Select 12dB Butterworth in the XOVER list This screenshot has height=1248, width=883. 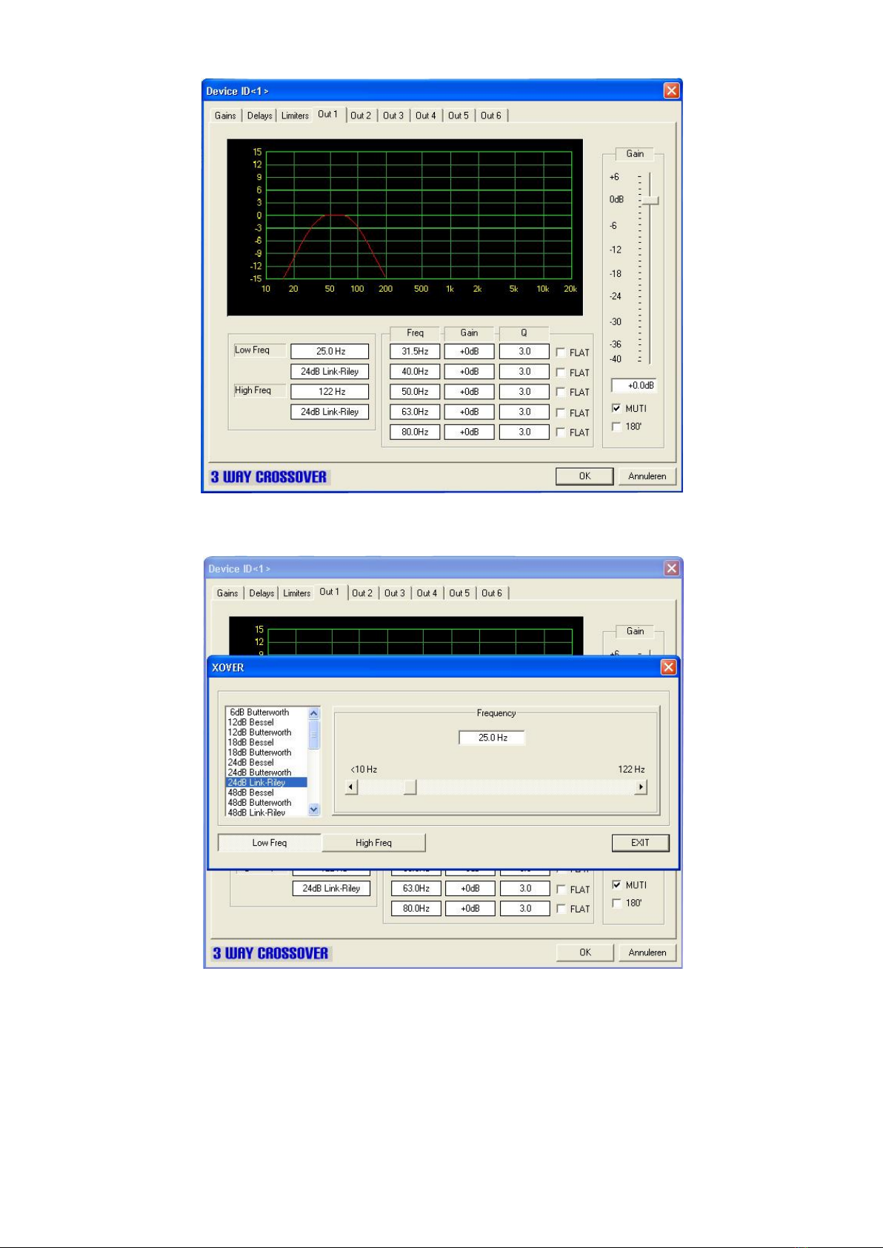pos(266,733)
